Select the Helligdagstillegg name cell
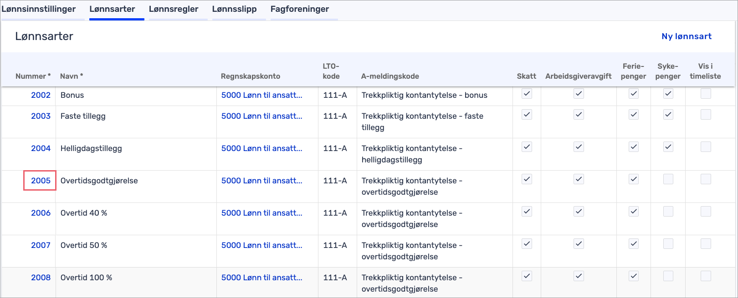This screenshot has height=298, width=738. [136, 154]
